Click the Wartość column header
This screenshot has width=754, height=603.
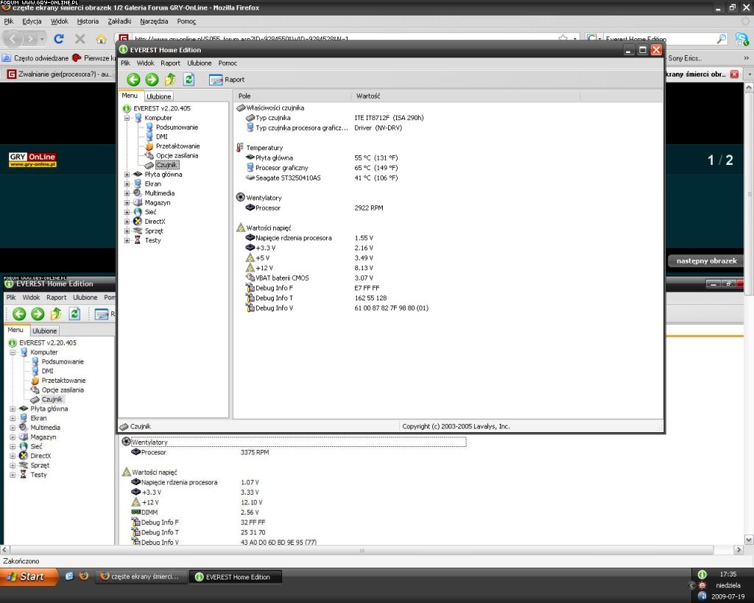coord(368,96)
